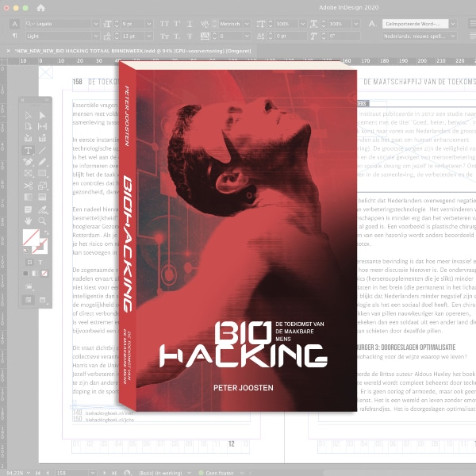476x476 pixels.
Task: Toggle character formatting controls mode
Action: coord(14,24)
